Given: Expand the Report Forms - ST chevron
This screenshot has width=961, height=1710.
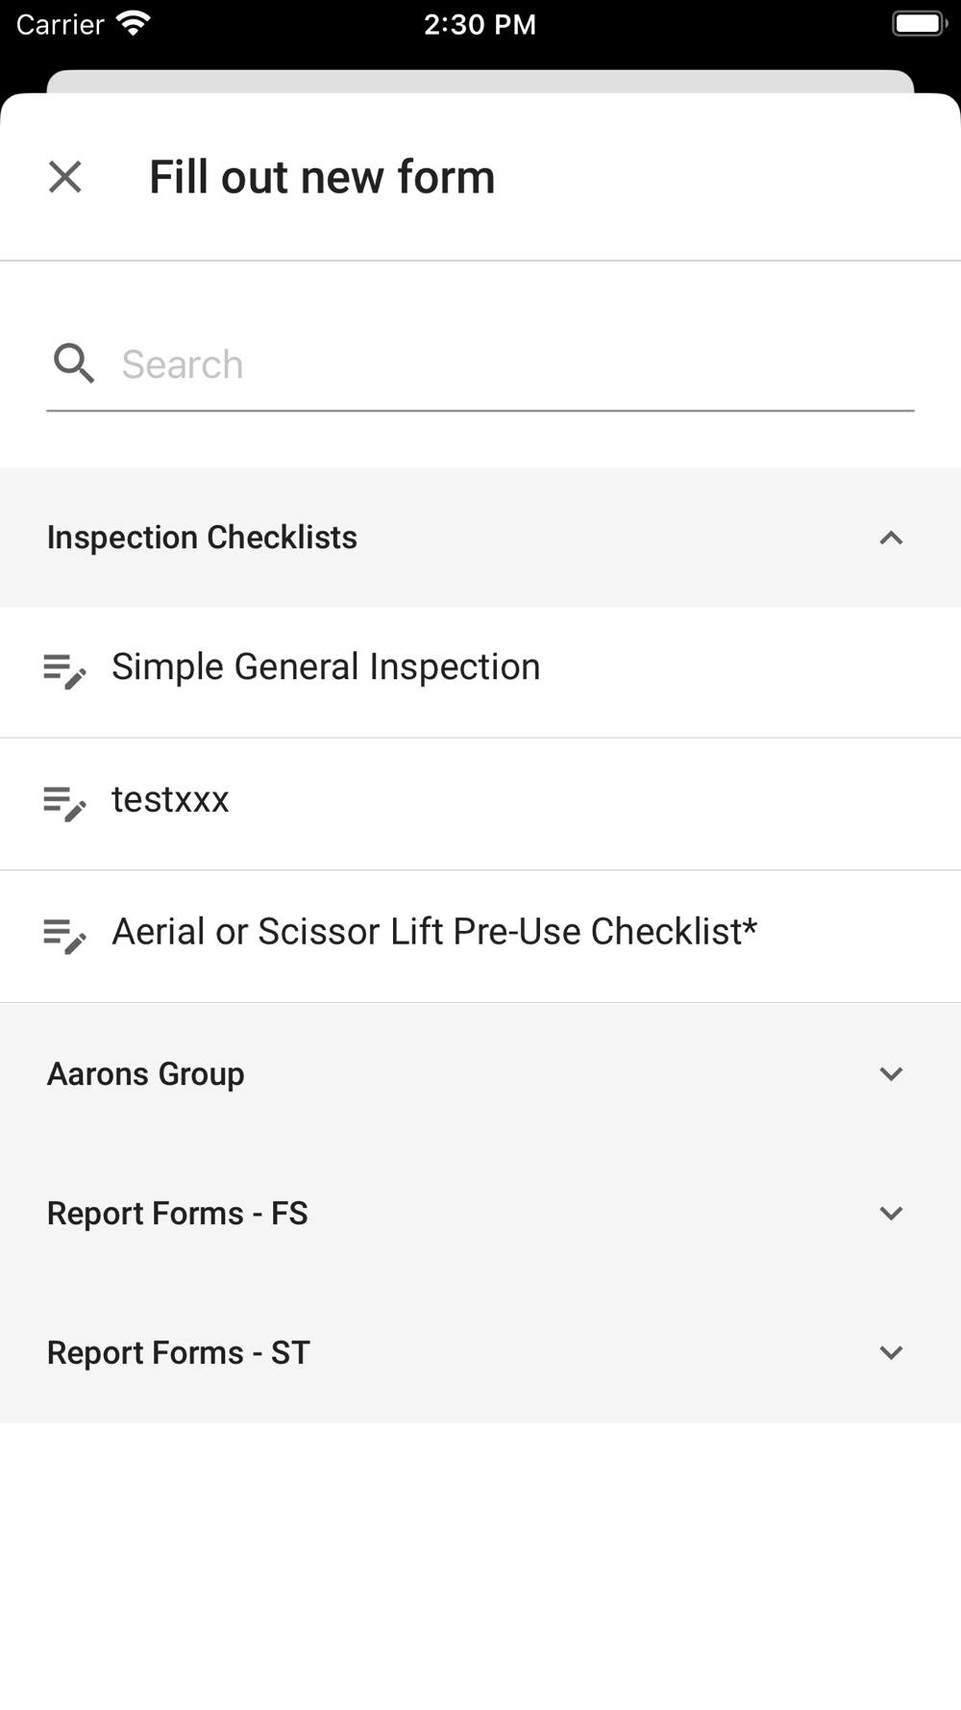Looking at the screenshot, I should click(x=891, y=1353).
